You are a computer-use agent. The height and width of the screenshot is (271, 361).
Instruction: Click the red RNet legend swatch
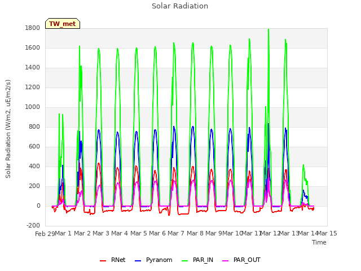(103, 261)
